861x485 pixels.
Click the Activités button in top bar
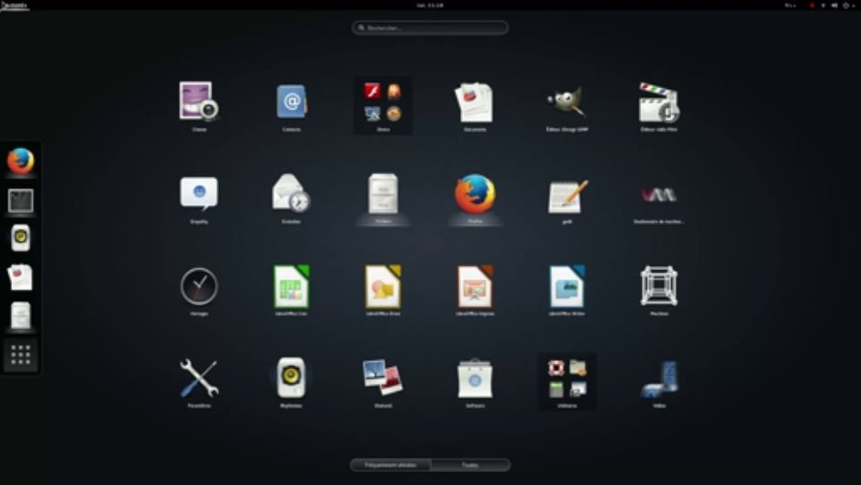pyautogui.click(x=15, y=5)
